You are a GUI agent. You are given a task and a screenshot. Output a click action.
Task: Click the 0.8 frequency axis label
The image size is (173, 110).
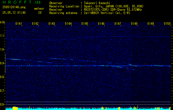(x=2, y=77)
